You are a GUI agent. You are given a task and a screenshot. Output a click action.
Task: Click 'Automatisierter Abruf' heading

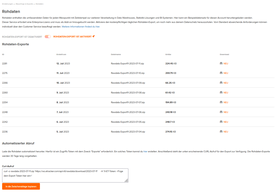coord(18,143)
